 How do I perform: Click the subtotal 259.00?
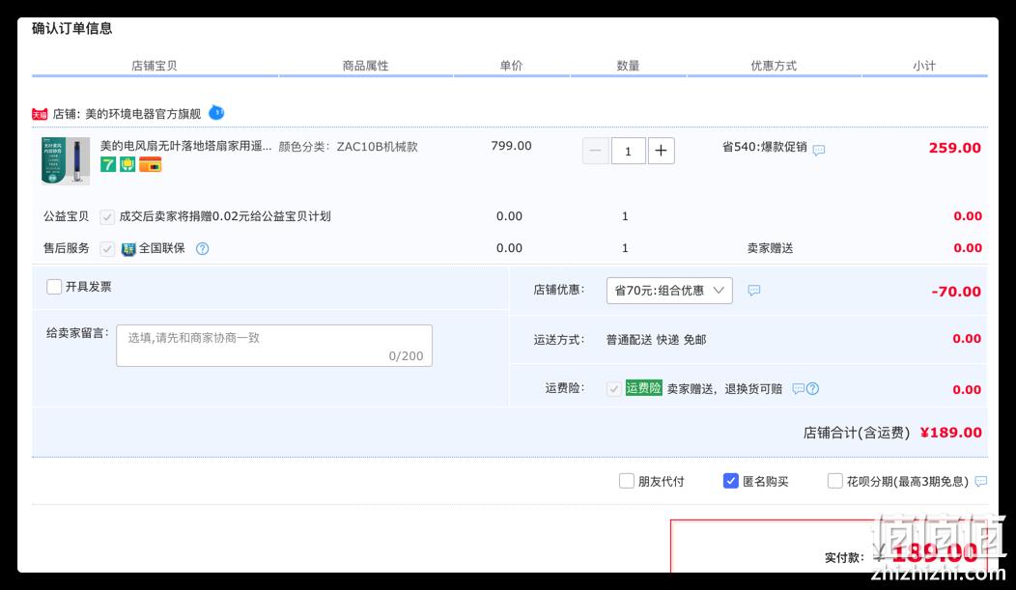point(955,148)
